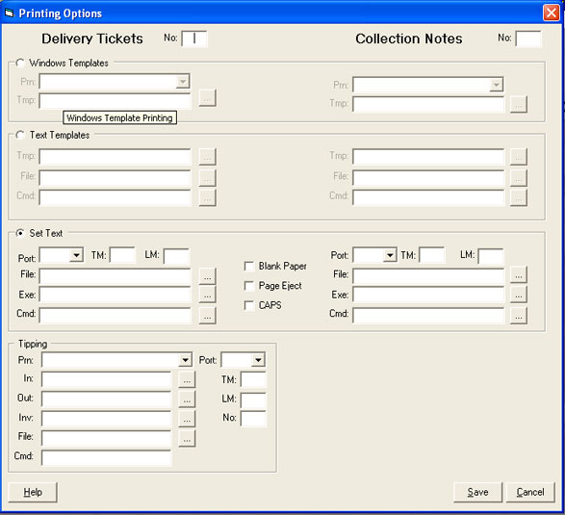This screenshot has height=515, width=565.
Task: Select the Windows Templates radio button
Action: [x=20, y=64]
